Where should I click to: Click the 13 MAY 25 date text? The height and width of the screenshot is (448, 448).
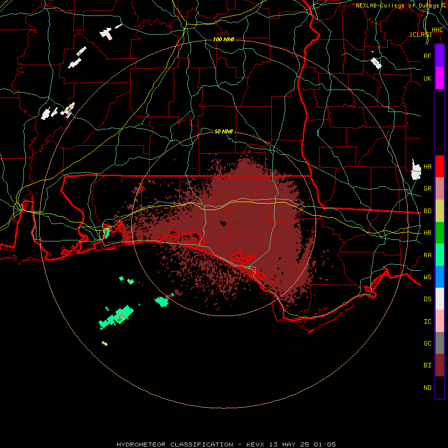tap(289, 445)
